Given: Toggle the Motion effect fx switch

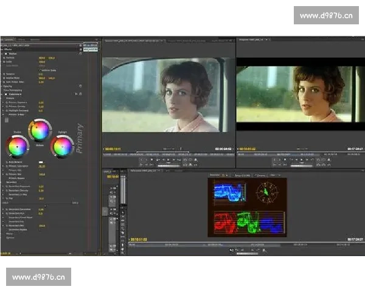Looking at the screenshot, I should point(5,54).
